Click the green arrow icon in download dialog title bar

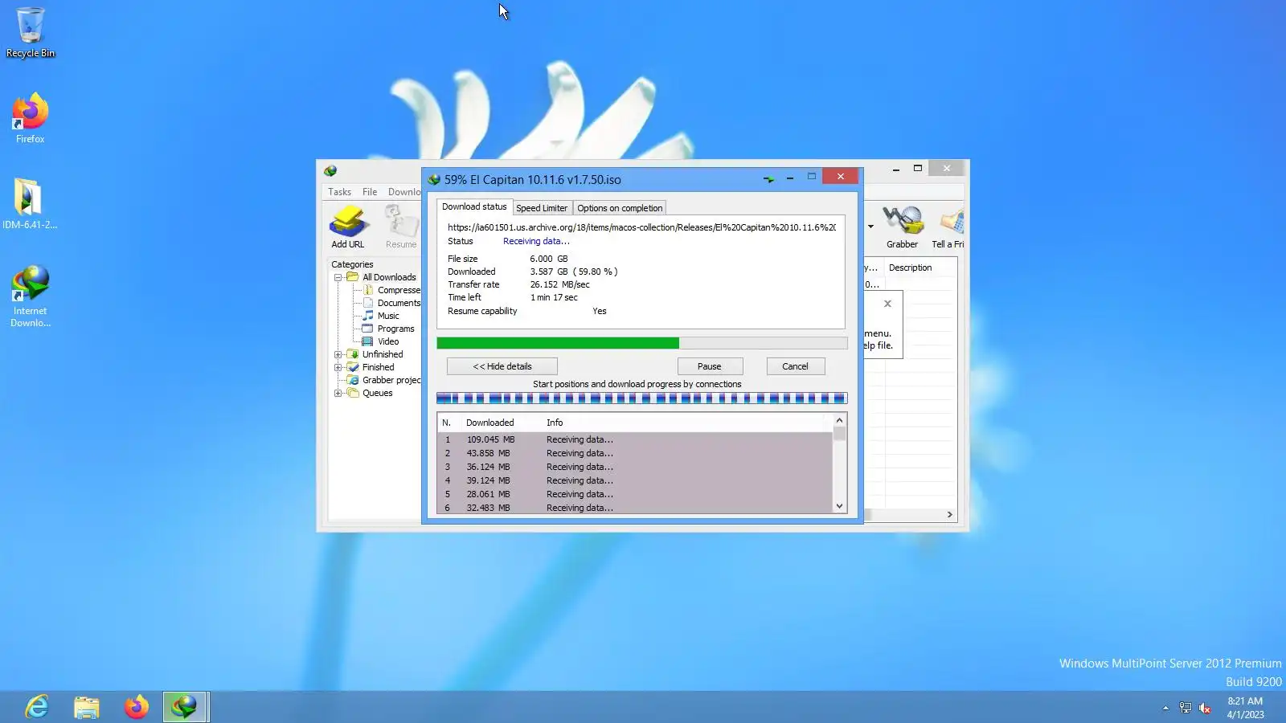coord(768,179)
